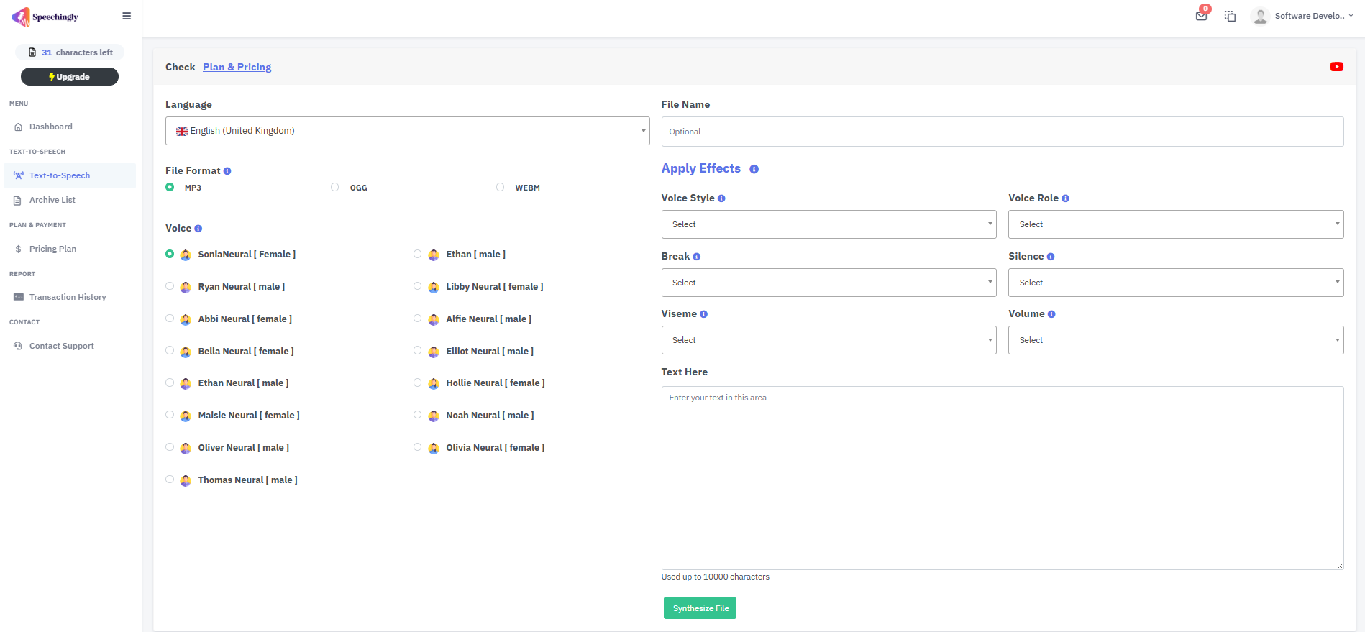The image size is (1365, 632).
Task: Click the File Format info icon
Action: pyautogui.click(x=227, y=171)
